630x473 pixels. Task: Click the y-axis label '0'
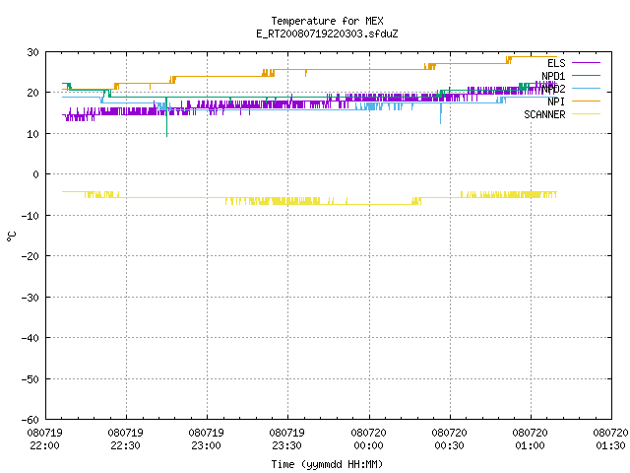tap(36, 174)
